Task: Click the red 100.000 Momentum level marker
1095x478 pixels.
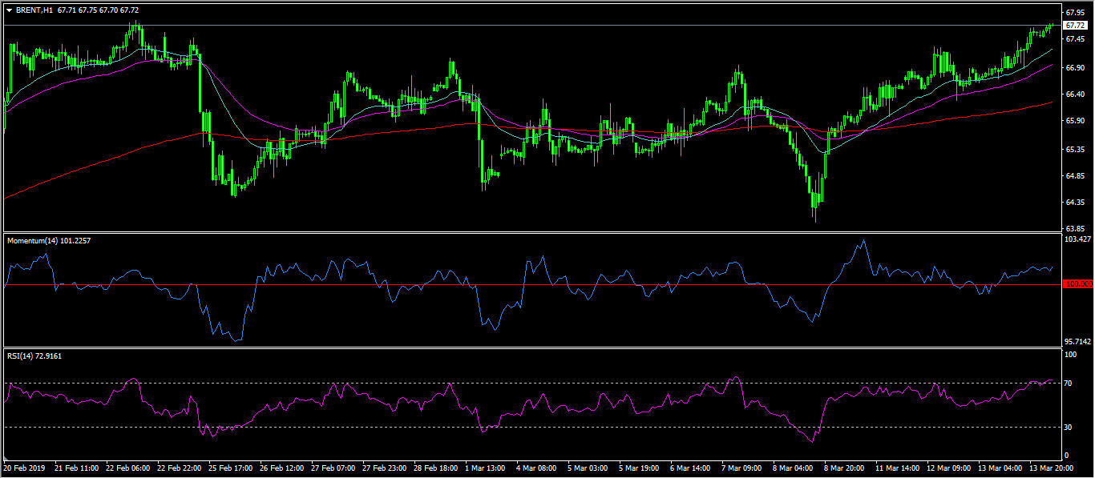Action: coord(1077,284)
